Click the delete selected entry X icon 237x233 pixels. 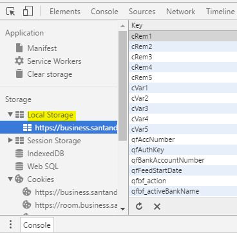[x=157, y=207]
